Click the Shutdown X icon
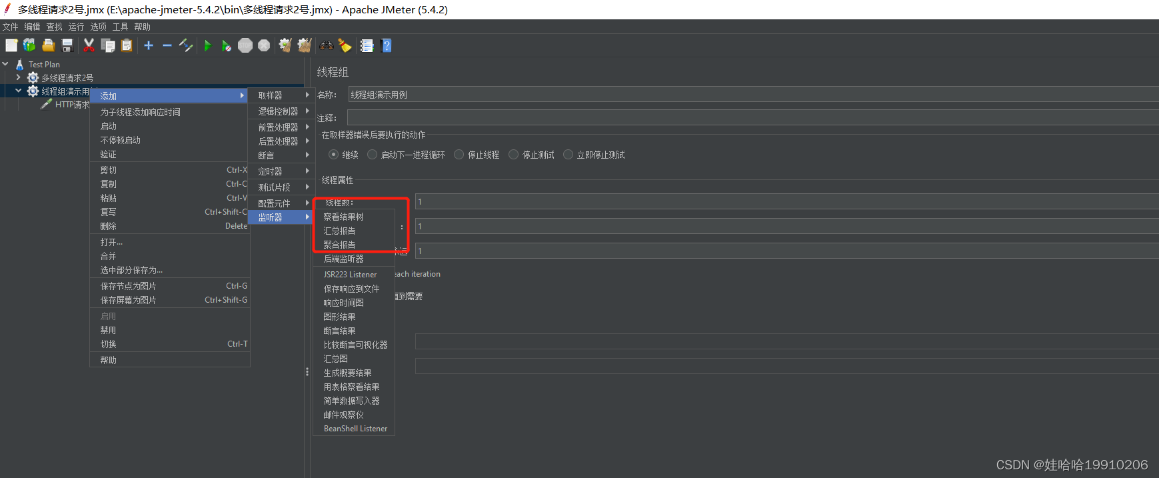The height and width of the screenshot is (478, 1159). (x=264, y=45)
